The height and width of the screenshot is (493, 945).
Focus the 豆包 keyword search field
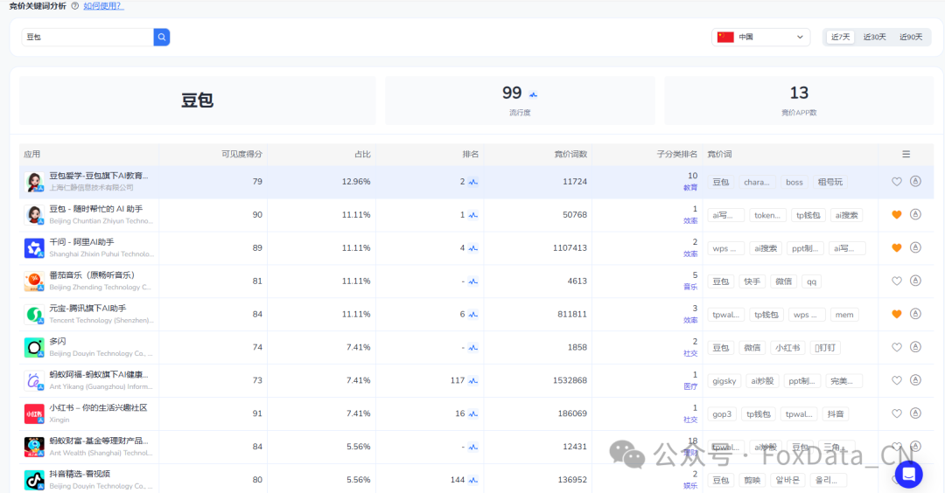click(88, 37)
